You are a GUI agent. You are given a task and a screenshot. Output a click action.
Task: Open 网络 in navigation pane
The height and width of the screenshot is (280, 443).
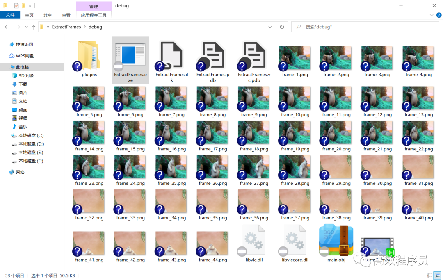pyautogui.click(x=17, y=172)
